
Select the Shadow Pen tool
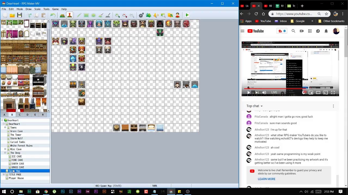pyautogui.click(x=108, y=15)
